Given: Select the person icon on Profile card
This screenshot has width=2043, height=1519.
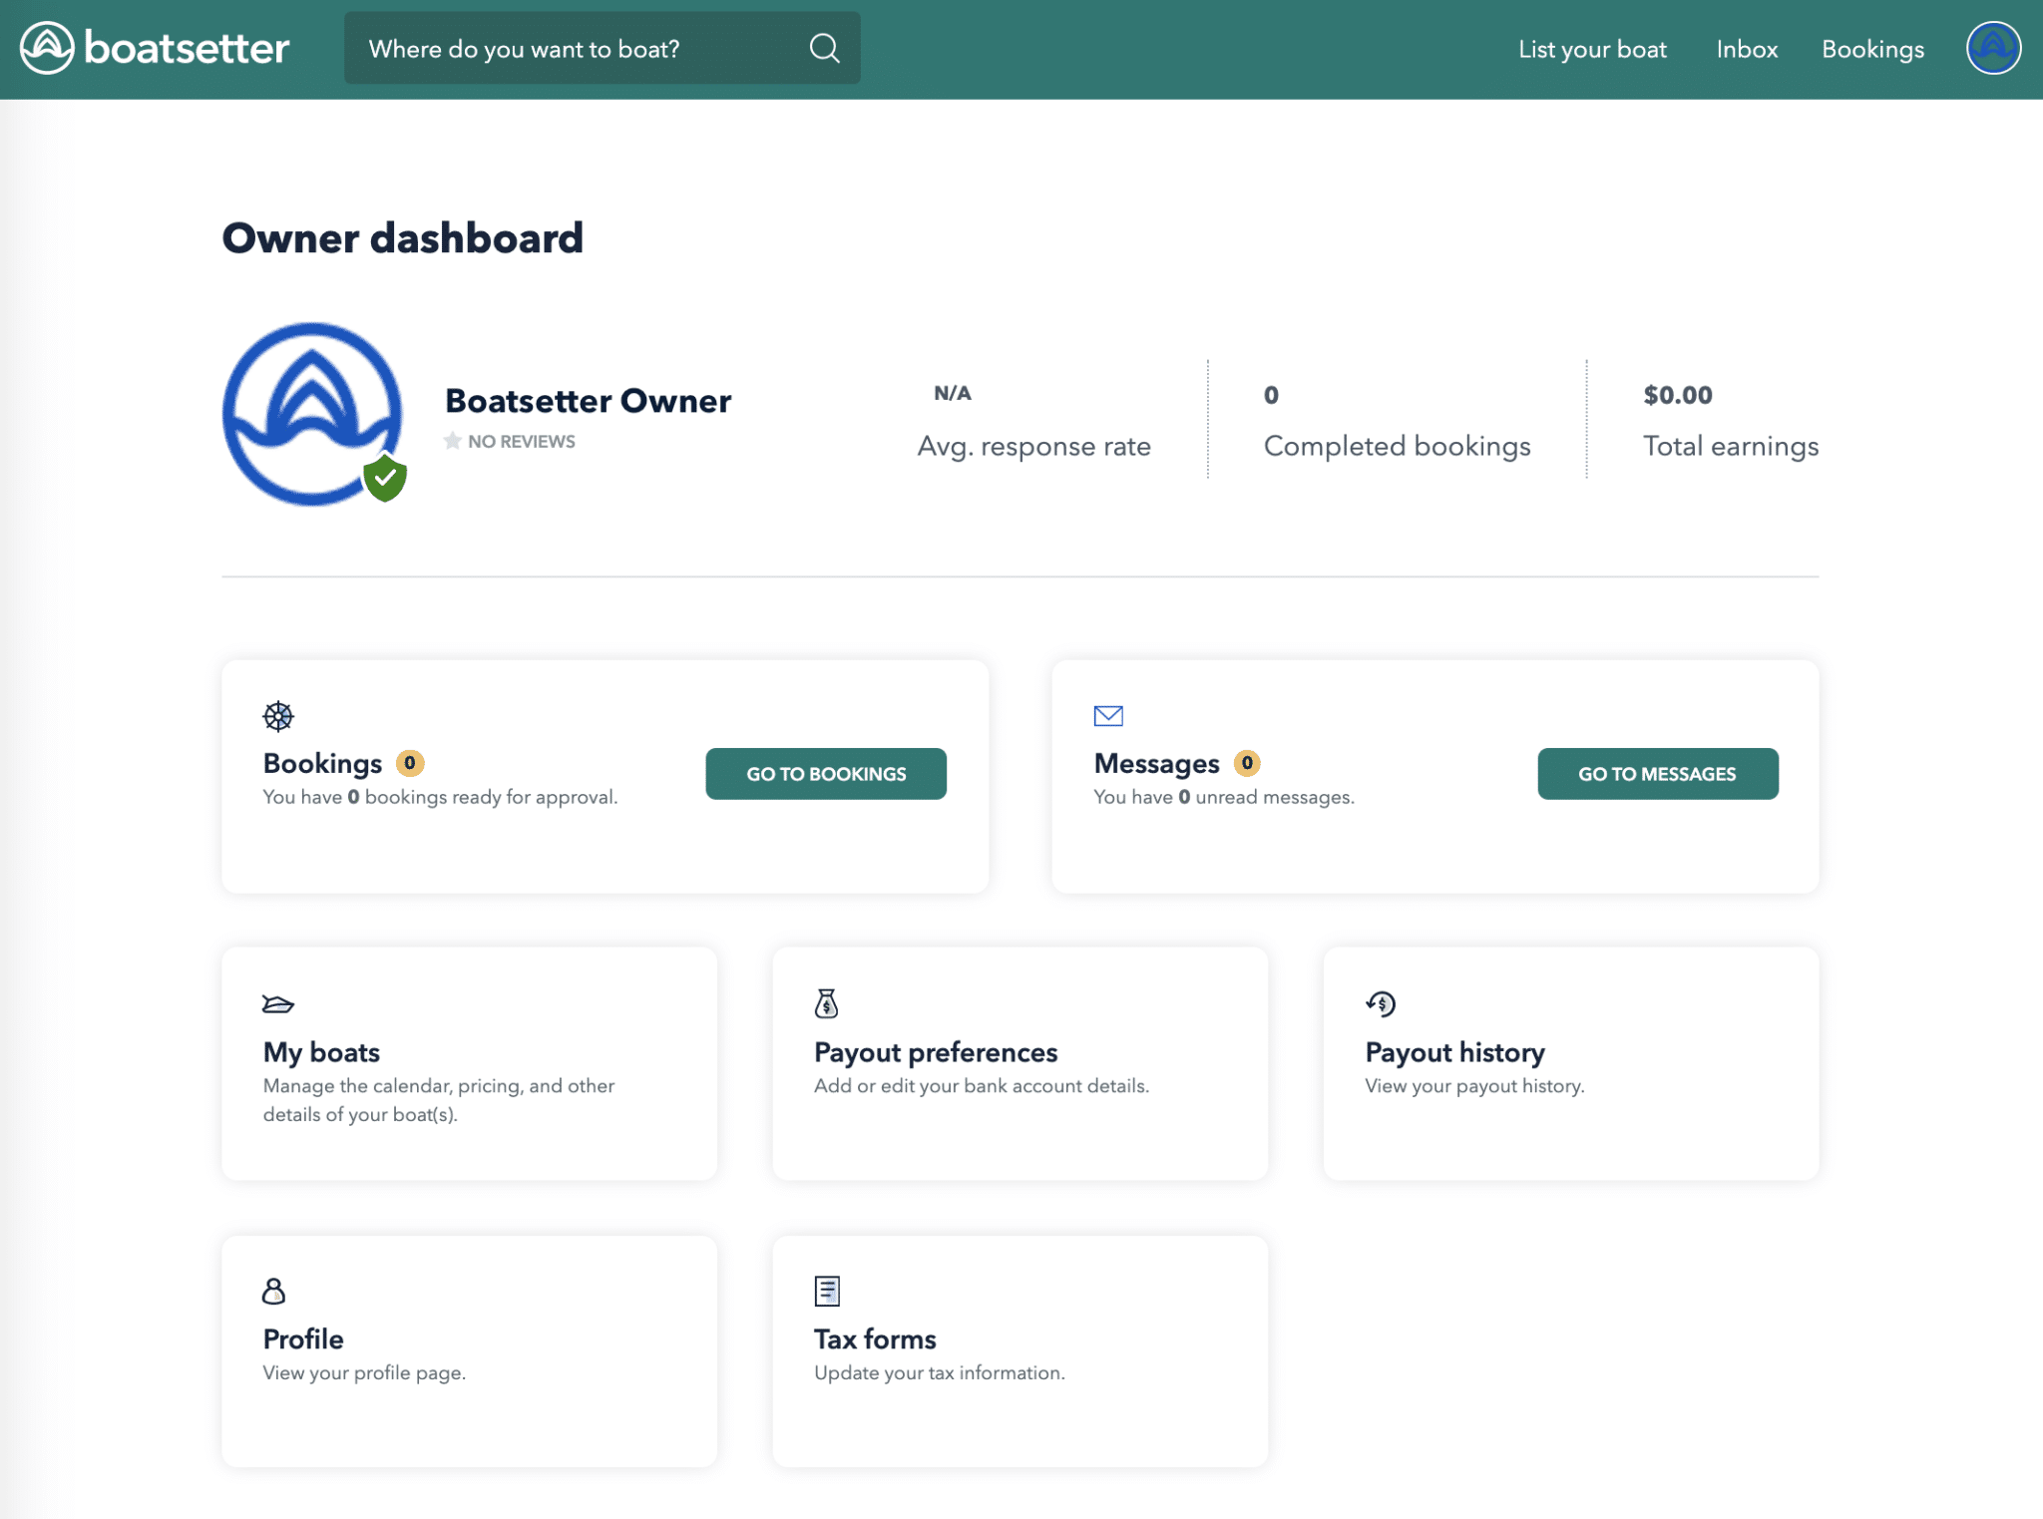Looking at the screenshot, I should [x=272, y=1291].
